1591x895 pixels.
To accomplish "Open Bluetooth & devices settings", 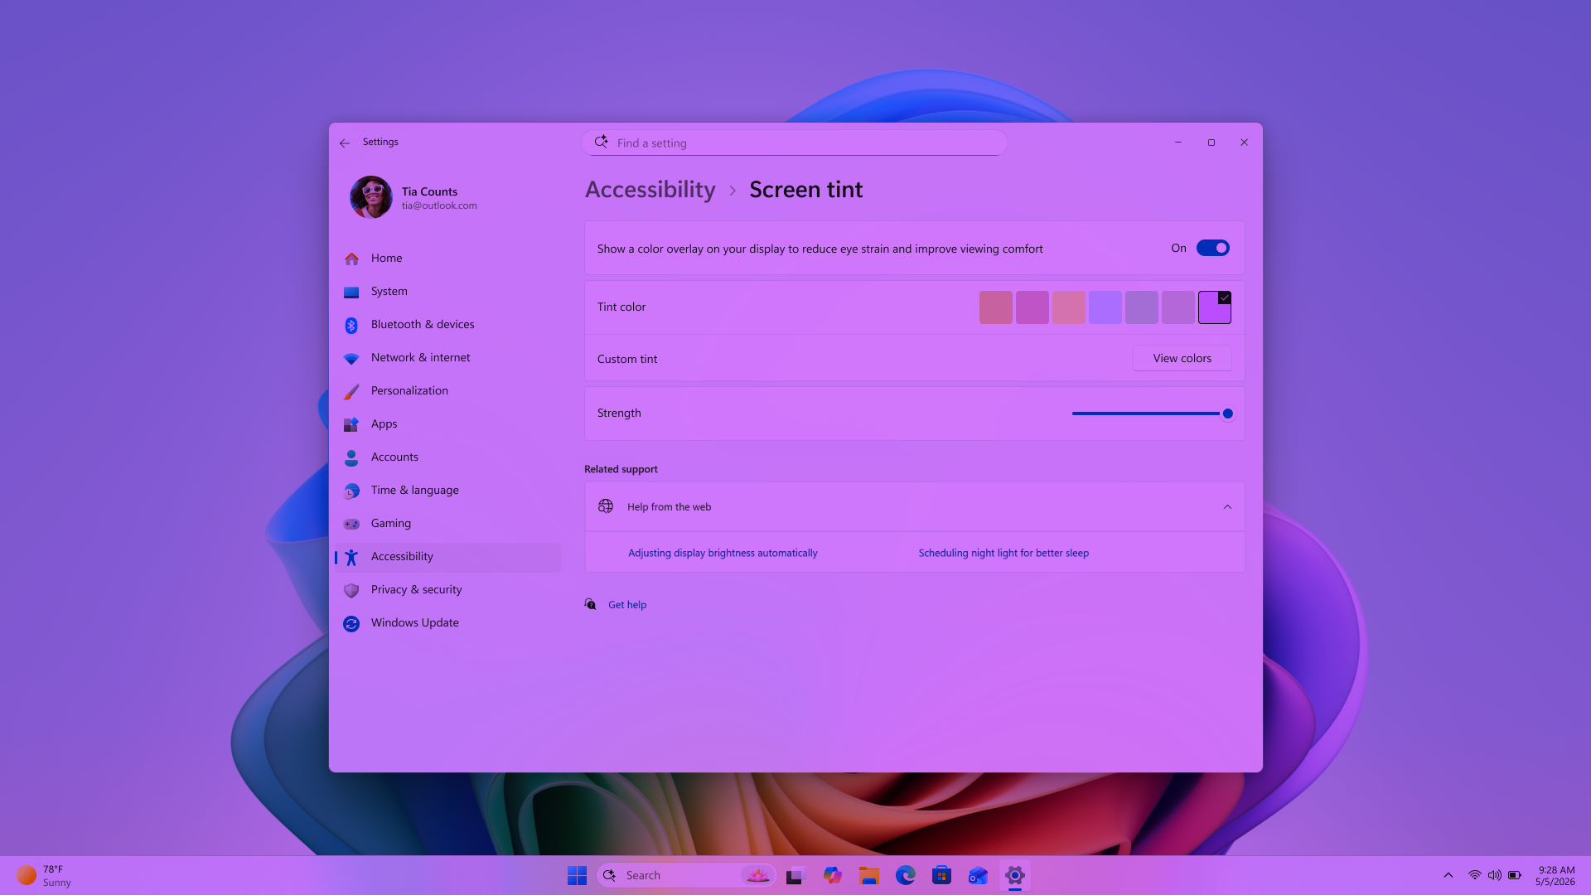I will pyautogui.click(x=447, y=325).
